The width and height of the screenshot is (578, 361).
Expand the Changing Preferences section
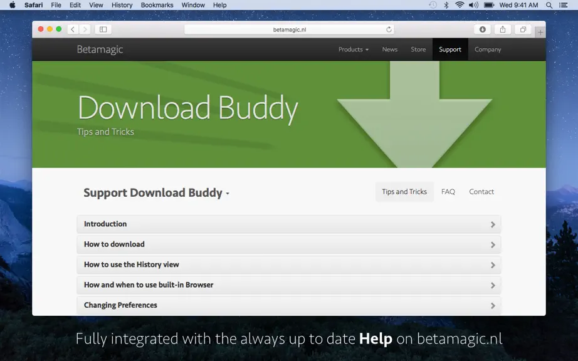288,305
